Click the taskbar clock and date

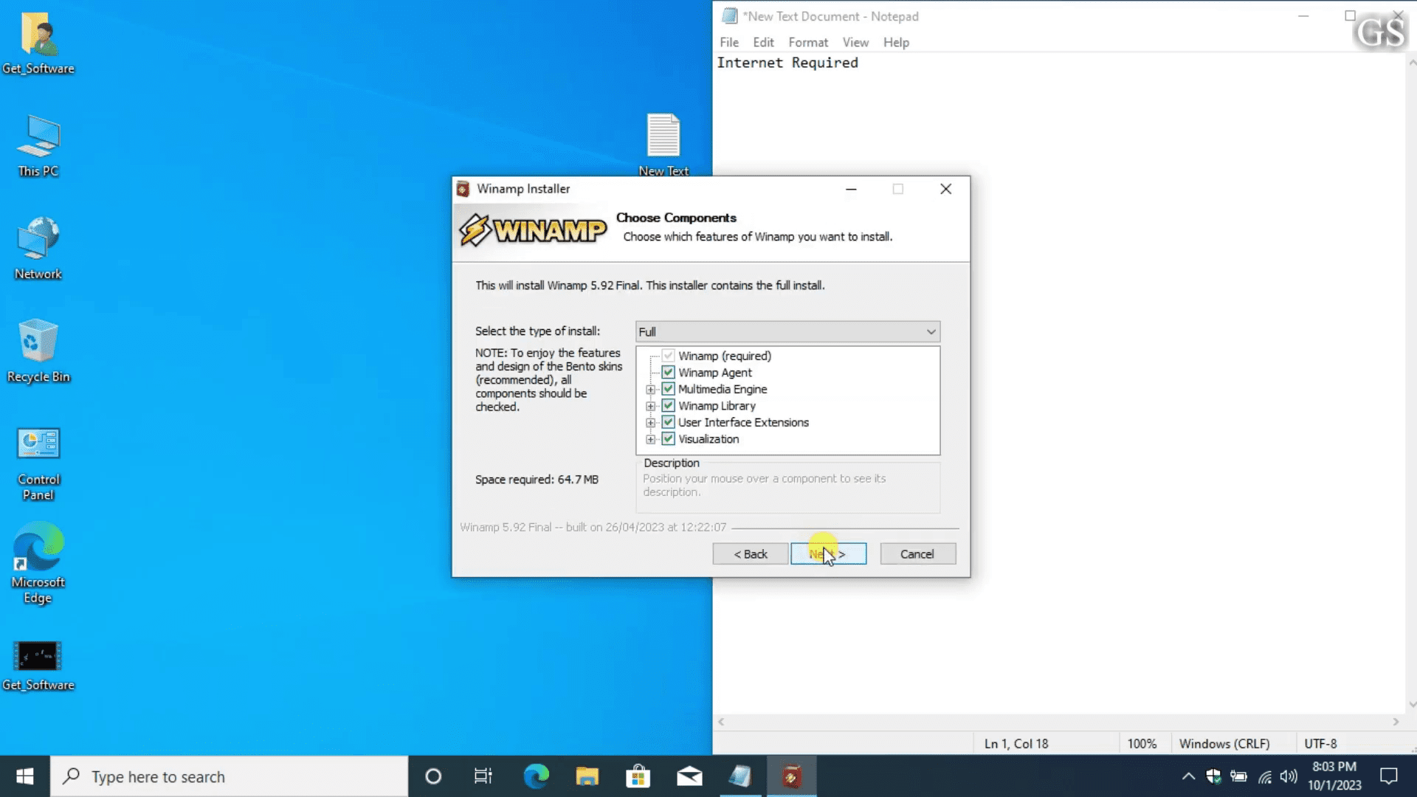click(1334, 776)
